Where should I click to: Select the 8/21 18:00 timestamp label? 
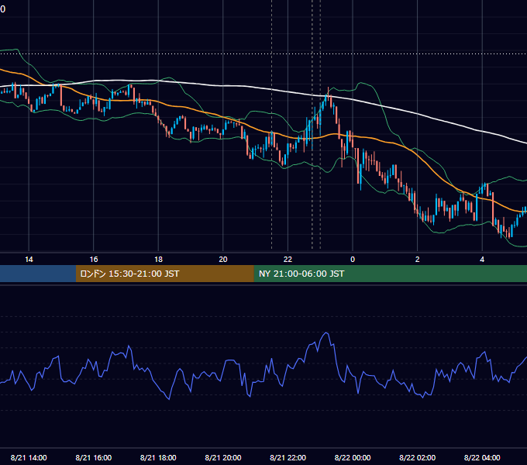pyautogui.click(x=158, y=457)
